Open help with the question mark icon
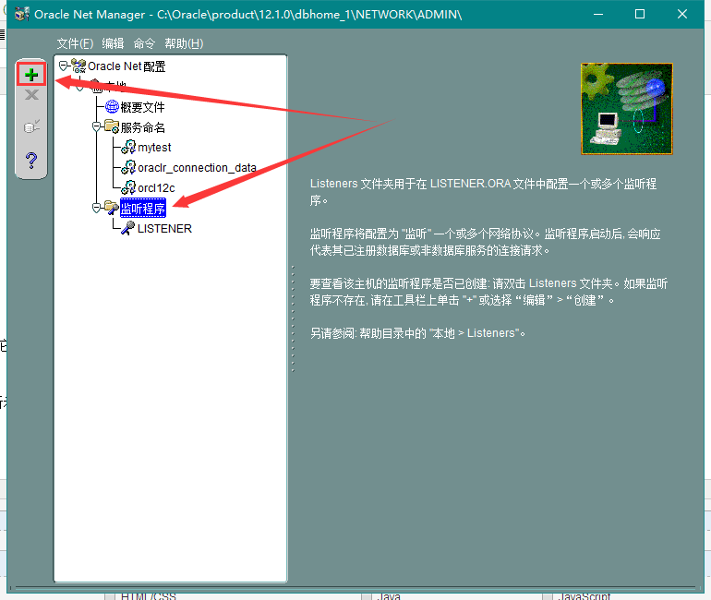The width and height of the screenshot is (711, 600). point(31,161)
